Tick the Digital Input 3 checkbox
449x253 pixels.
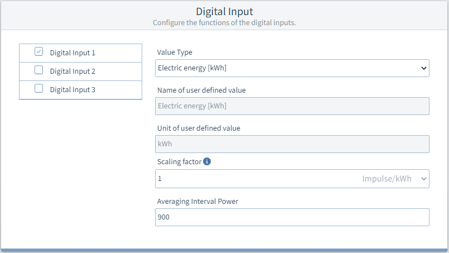pyautogui.click(x=38, y=88)
